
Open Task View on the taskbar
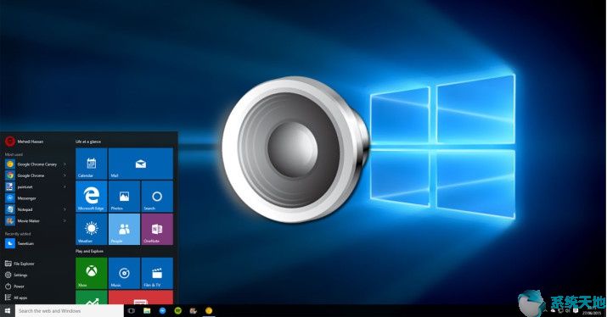tap(132, 311)
